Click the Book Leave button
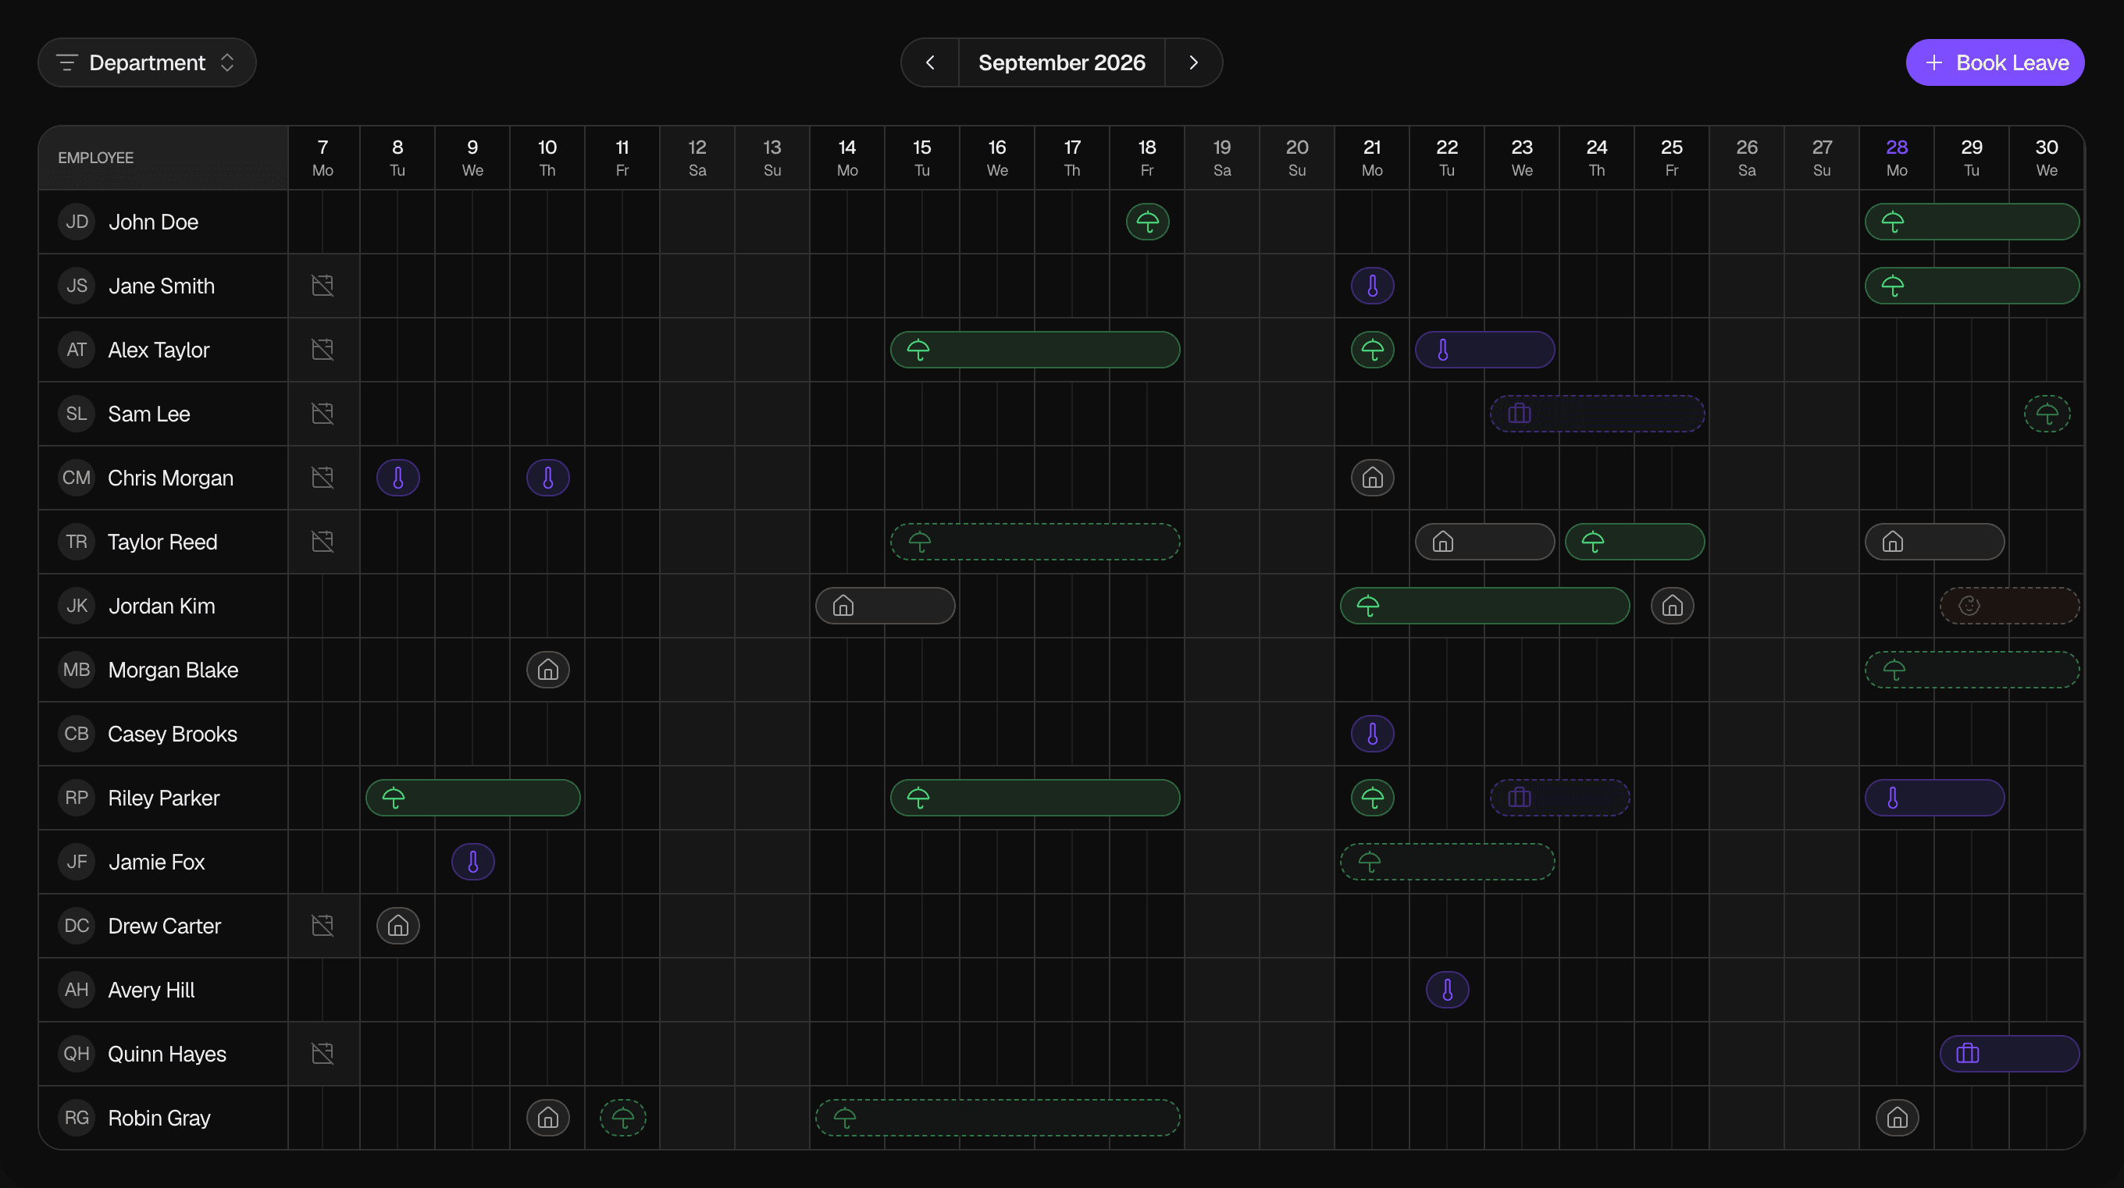 point(1994,62)
